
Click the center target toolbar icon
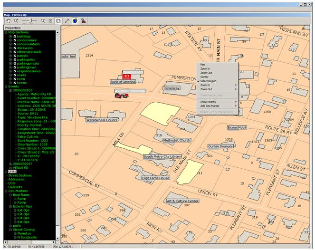click(50, 21)
